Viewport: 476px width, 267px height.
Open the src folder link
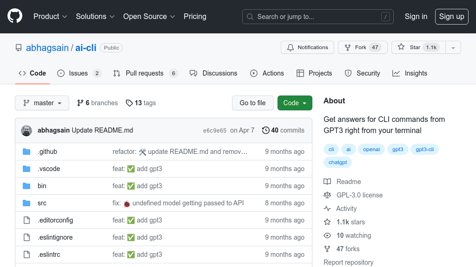42,203
